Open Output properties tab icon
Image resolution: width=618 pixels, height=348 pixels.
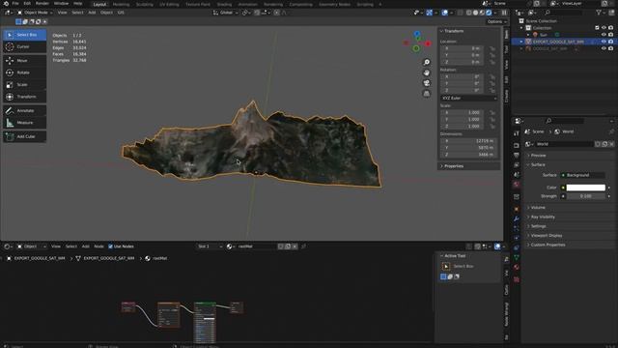pyautogui.click(x=517, y=155)
